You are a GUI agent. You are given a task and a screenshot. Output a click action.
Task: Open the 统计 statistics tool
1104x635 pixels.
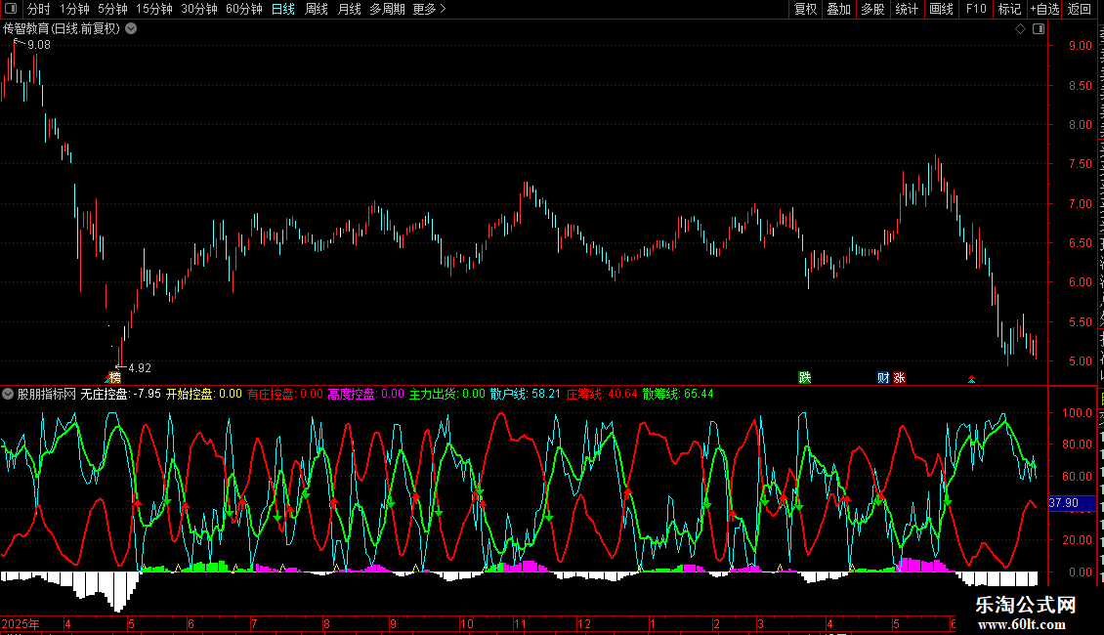click(x=906, y=9)
